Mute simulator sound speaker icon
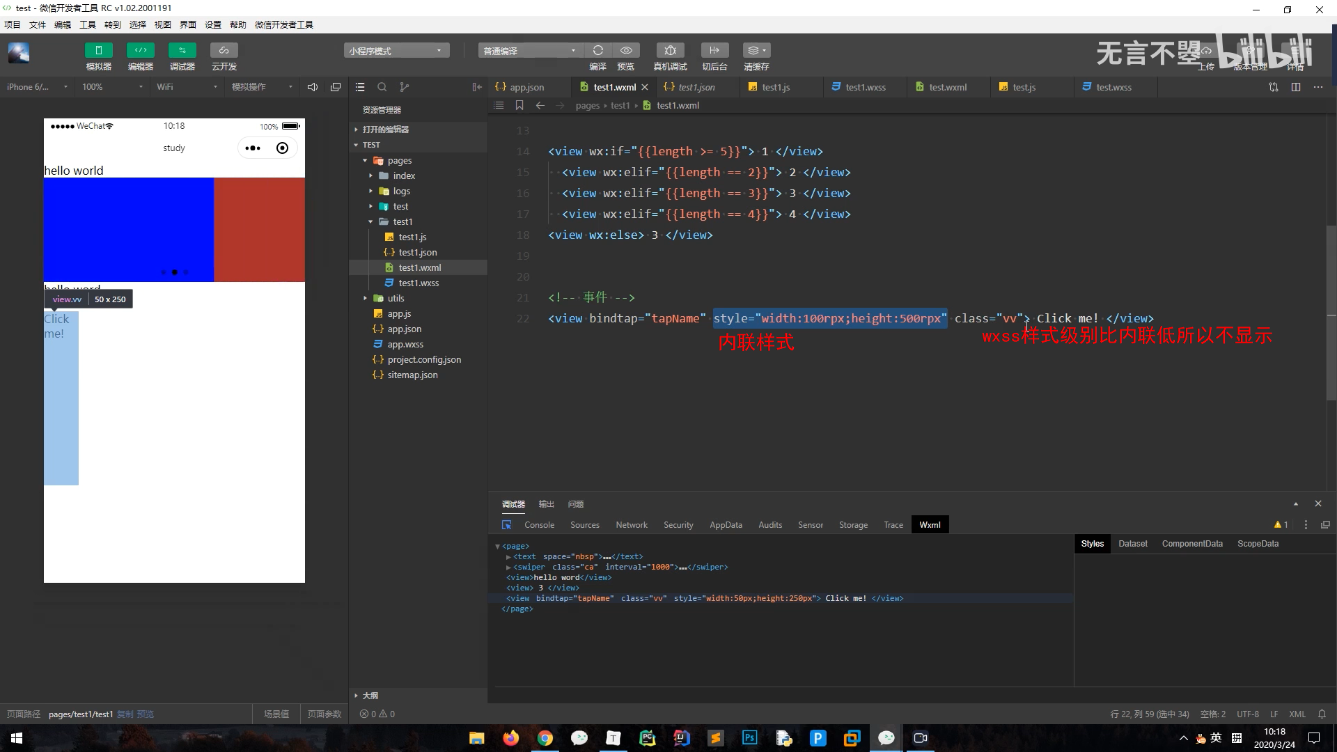The image size is (1337, 752). click(313, 87)
